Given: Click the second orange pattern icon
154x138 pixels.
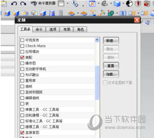Looking at the screenshot, I should [84, 13].
